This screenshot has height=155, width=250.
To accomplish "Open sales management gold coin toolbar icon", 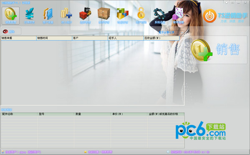I will (11, 15).
